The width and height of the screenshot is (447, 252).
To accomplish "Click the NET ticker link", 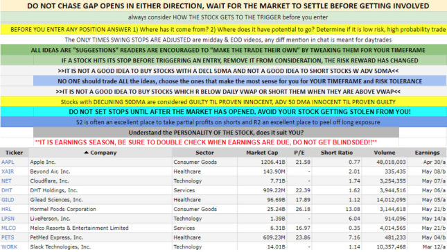I will [6, 181].
